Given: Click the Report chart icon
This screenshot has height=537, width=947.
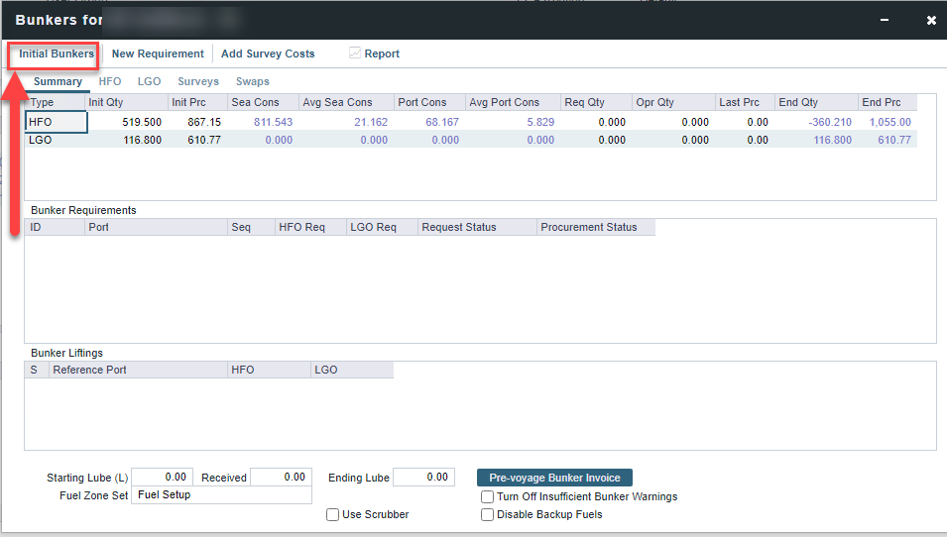Looking at the screenshot, I should coord(355,54).
